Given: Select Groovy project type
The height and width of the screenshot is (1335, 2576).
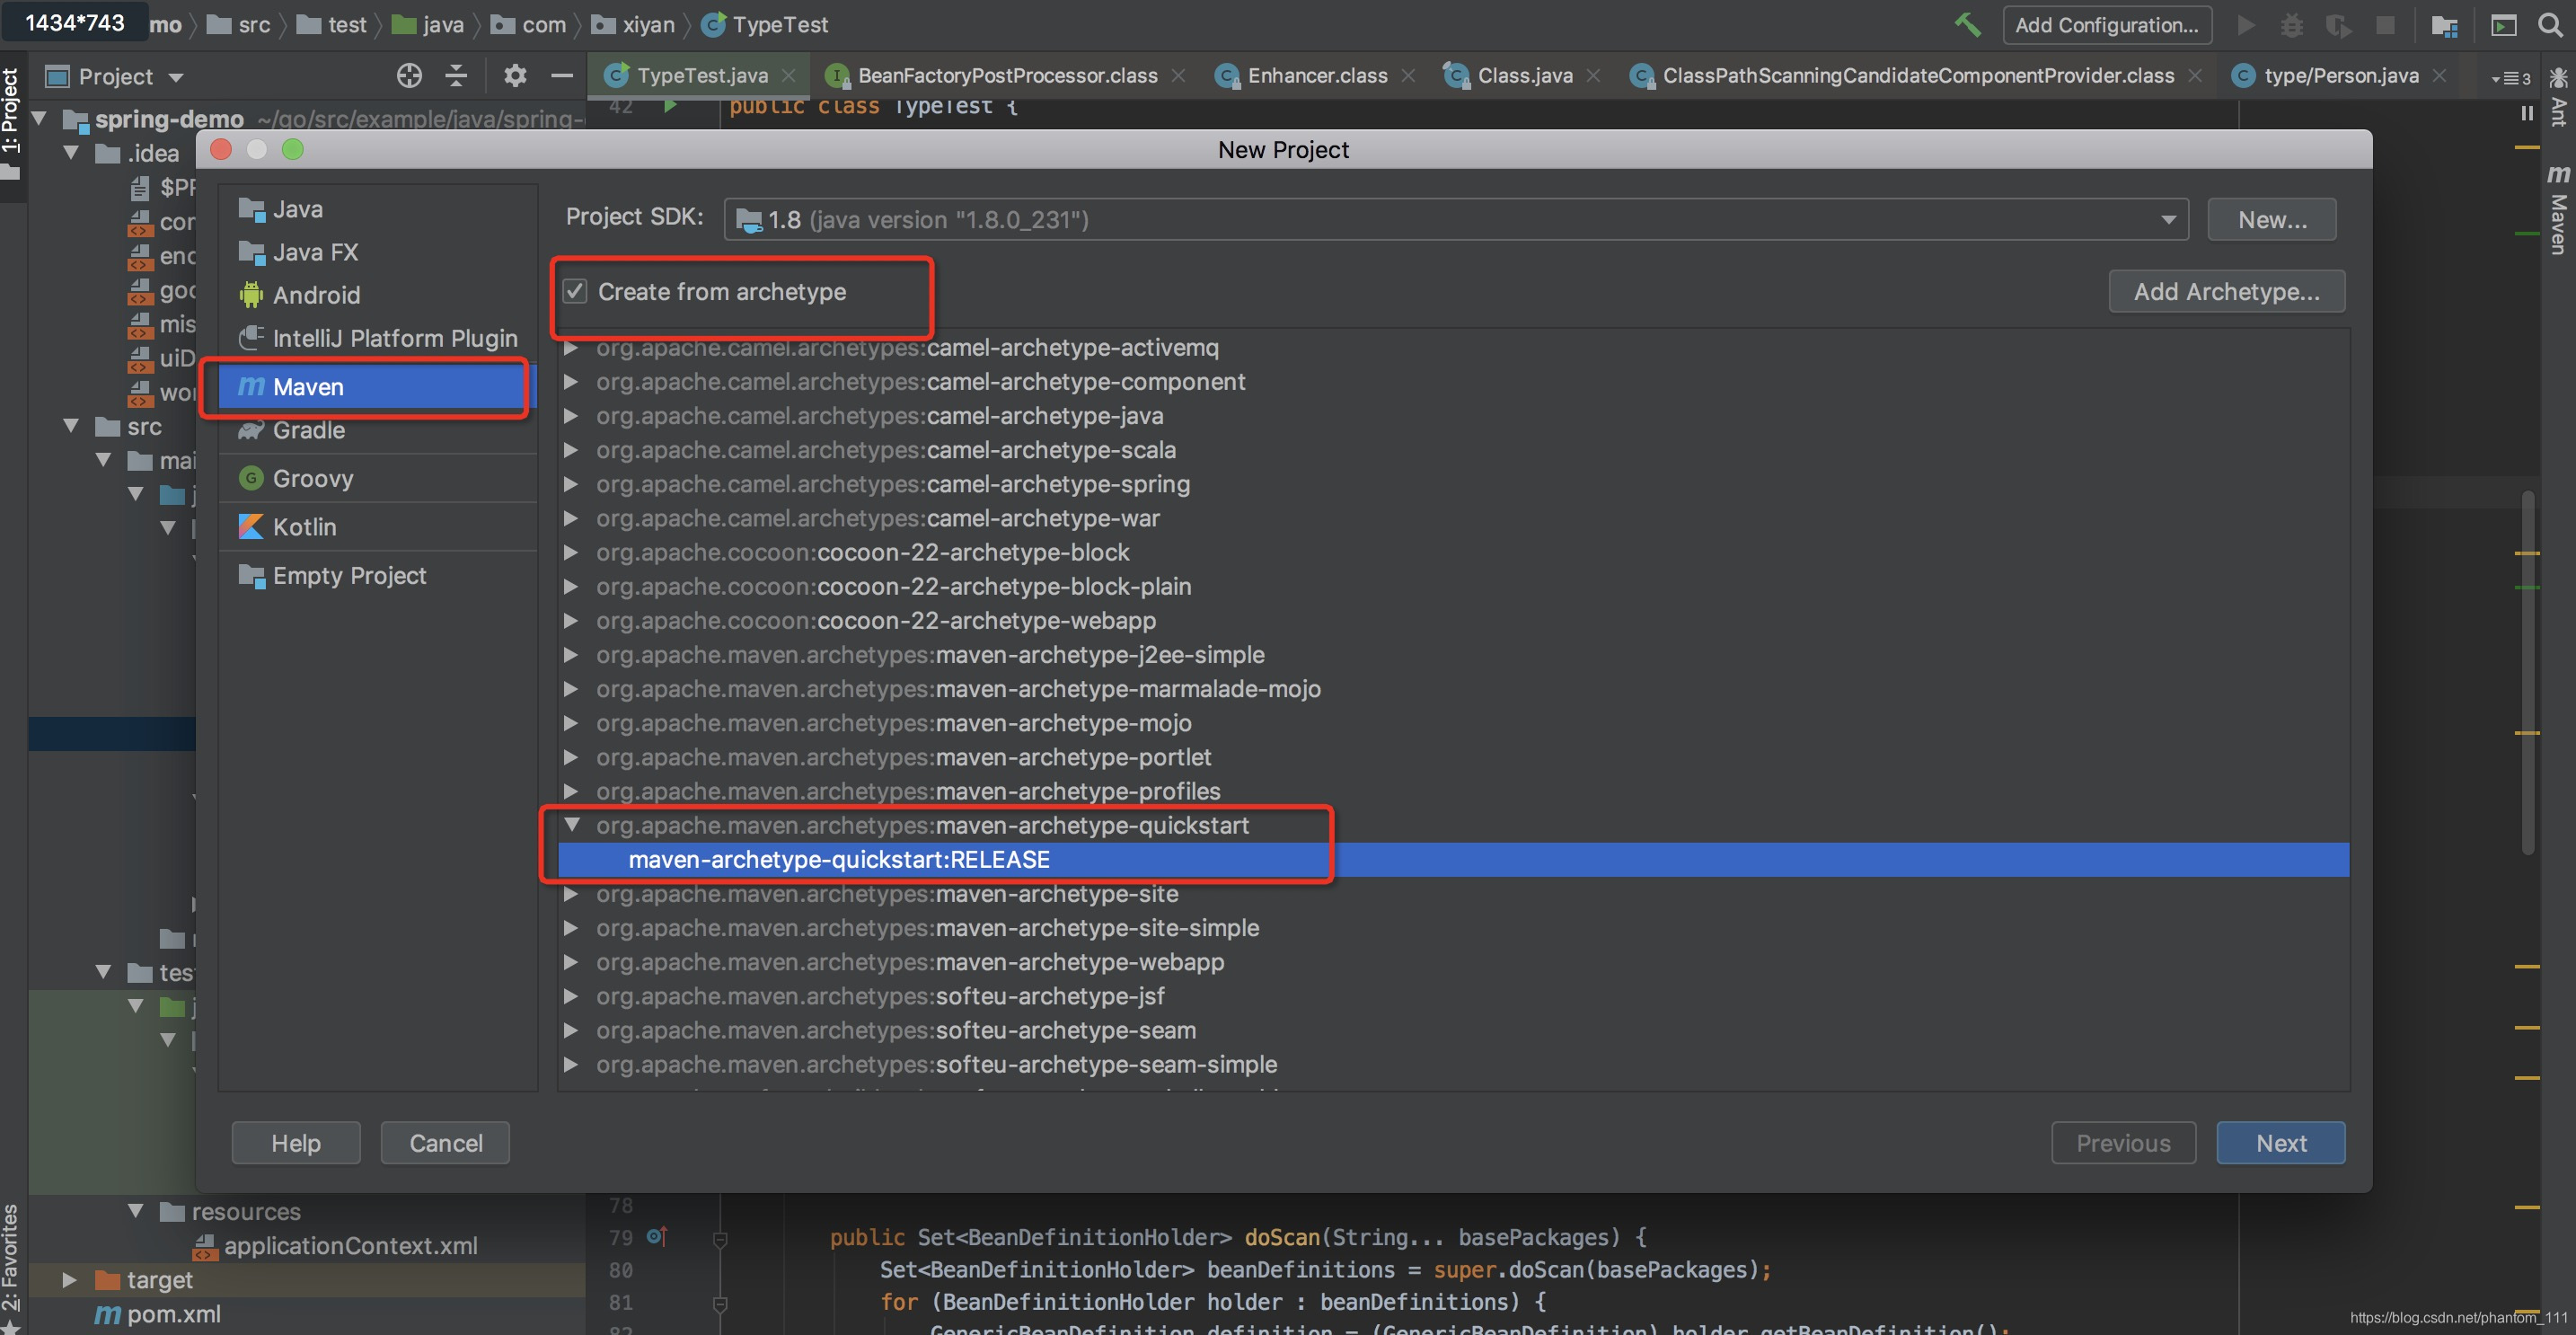Looking at the screenshot, I should [378, 478].
